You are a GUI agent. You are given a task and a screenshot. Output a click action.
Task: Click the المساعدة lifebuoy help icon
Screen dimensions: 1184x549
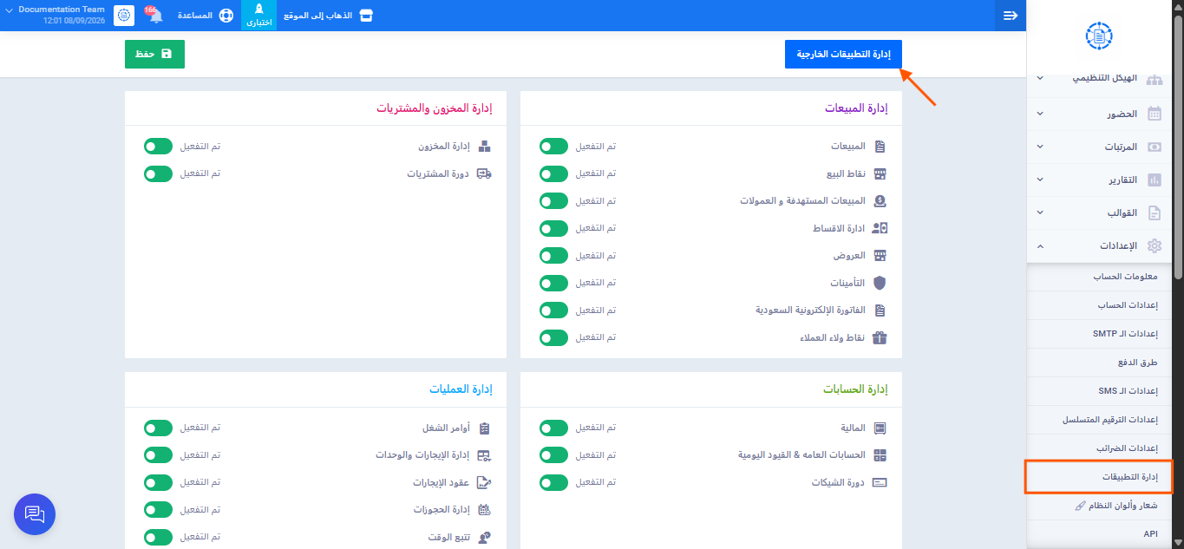tap(226, 16)
